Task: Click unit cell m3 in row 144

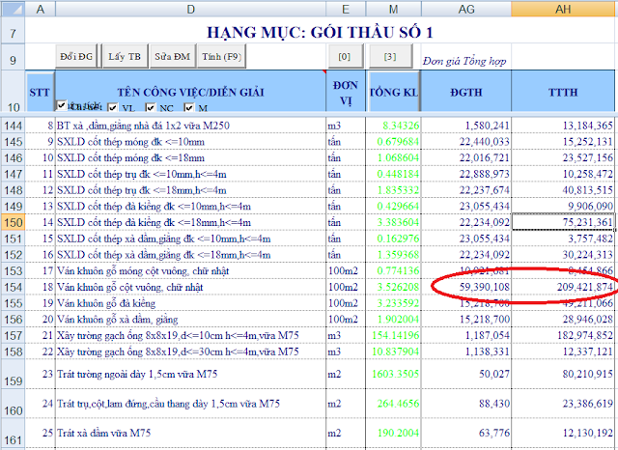Action: [x=346, y=126]
